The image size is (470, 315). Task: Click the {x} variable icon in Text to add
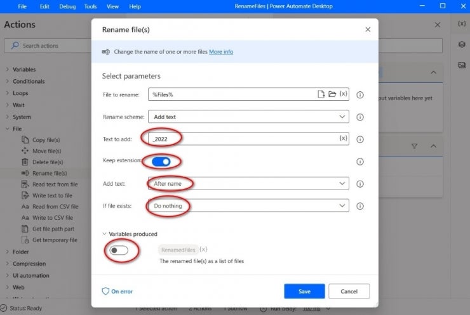click(343, 138)
